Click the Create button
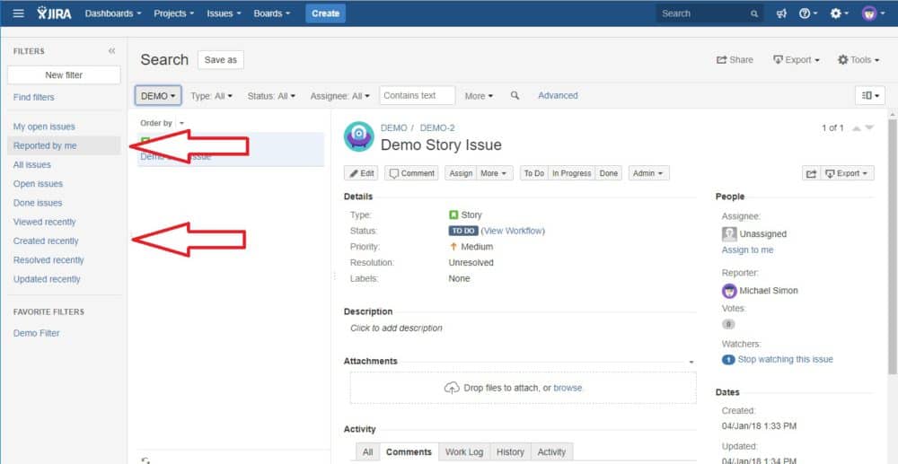 click(325, 13)
